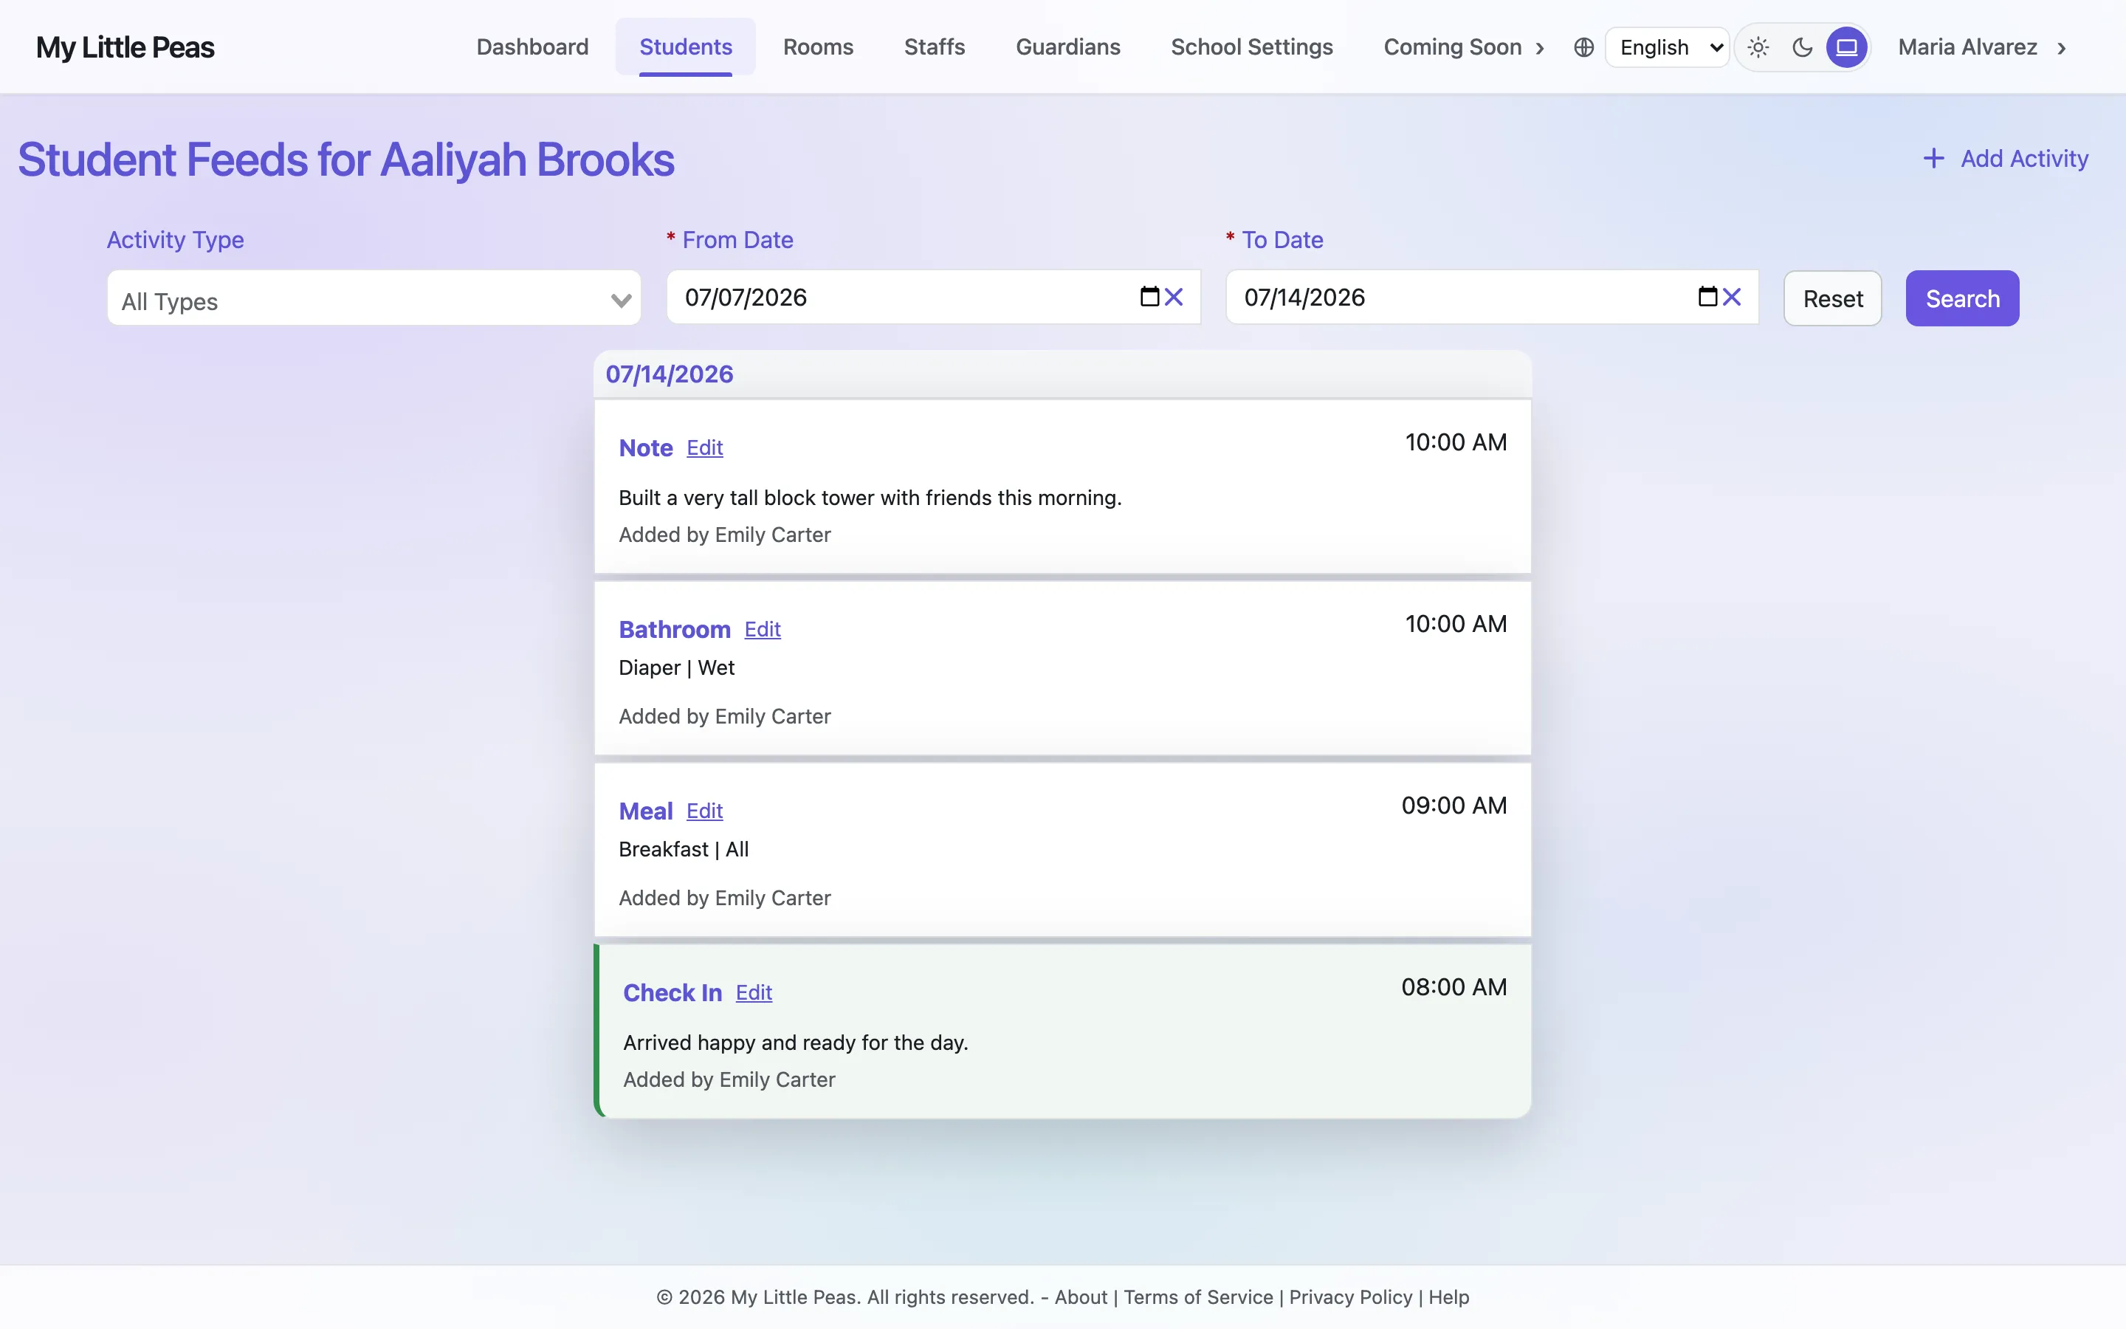This screenshot has height=1329, width=2126.
Task: Click Added by Emily Carter under Bathroom
Action: pos(725,716)
